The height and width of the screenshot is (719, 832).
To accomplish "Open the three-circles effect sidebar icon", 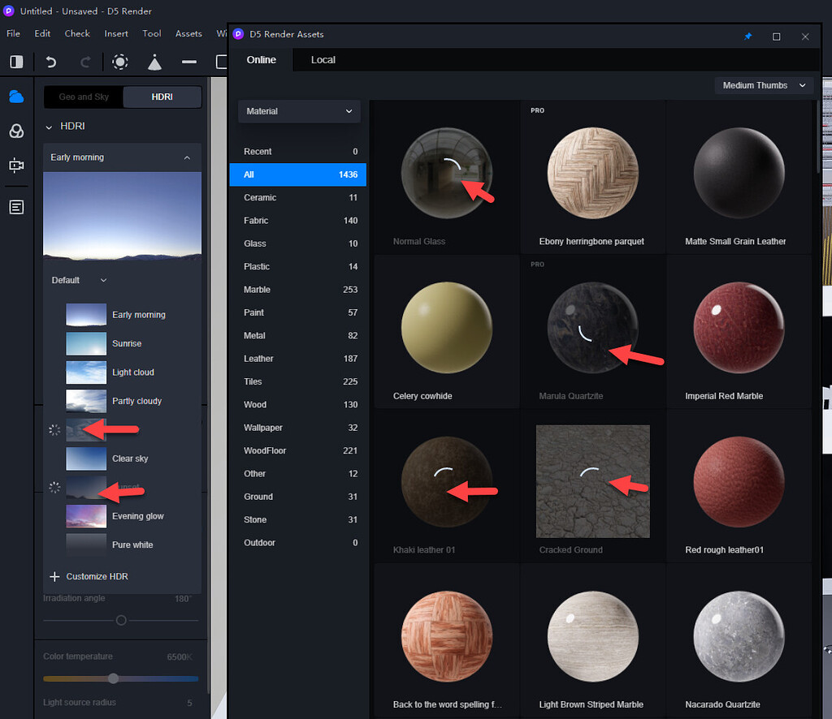I will tap(16, 131).
